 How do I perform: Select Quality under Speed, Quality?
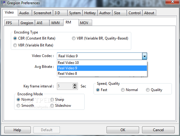pos(154,90)
